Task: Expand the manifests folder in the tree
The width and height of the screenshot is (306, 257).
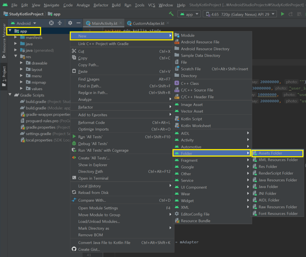Action: click(16, 38)
